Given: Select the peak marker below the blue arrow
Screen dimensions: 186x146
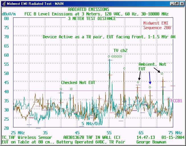Looking at the screenshot, I should (x=150, y=87).
